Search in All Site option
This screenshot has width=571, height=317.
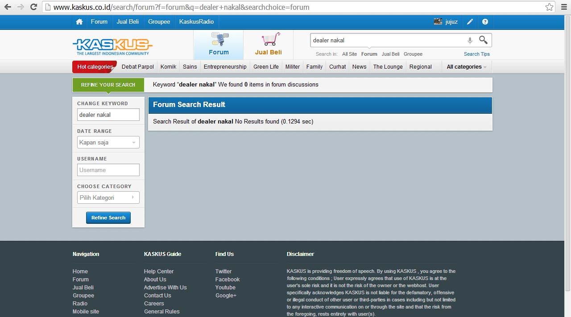349,54
